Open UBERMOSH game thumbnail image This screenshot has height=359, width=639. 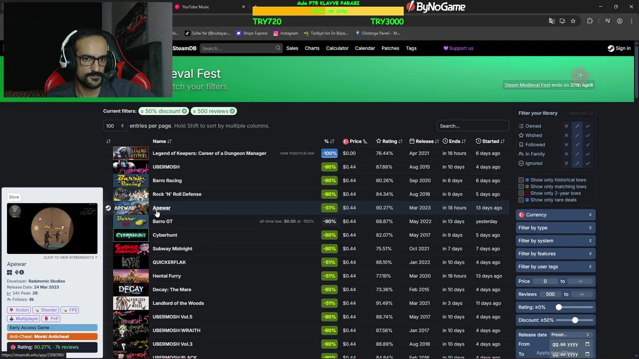(x=131, y=167)
